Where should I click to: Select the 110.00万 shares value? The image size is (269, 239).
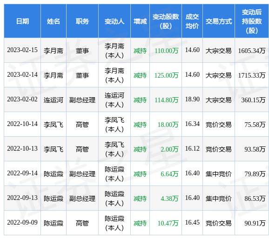pos(167,51)
